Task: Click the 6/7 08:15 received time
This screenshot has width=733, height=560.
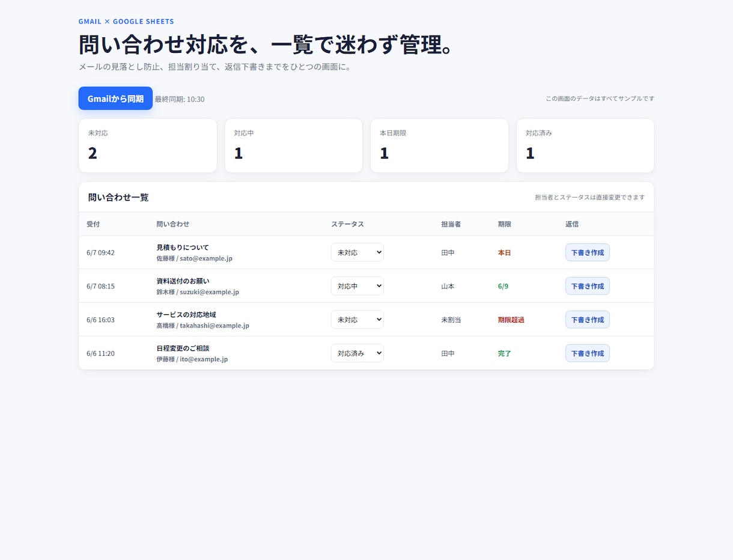Action: tap(100, 286)
